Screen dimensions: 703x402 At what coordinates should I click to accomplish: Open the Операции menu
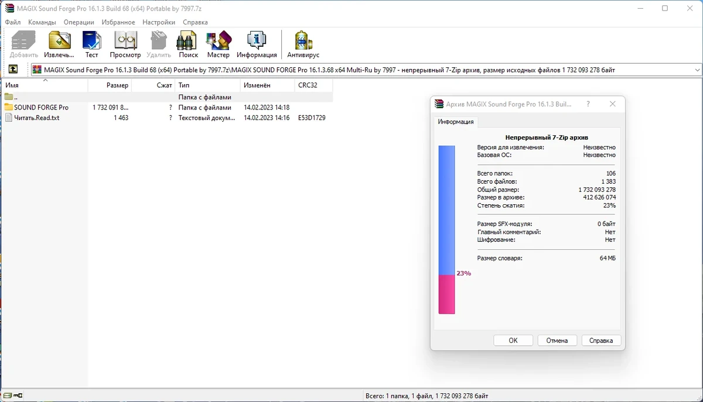79,22
